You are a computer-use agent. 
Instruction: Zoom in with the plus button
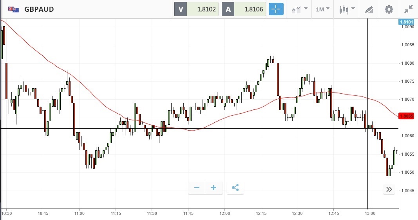click(x=214, y=188)
